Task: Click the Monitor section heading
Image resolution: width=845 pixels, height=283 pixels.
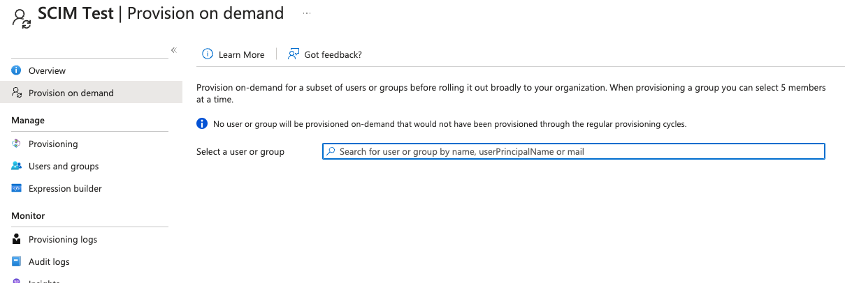Action: click(x=28, y=215)
